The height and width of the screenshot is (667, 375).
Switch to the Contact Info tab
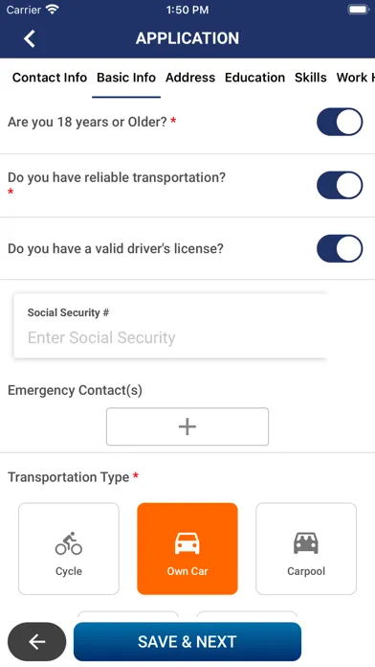coord(49,78)
